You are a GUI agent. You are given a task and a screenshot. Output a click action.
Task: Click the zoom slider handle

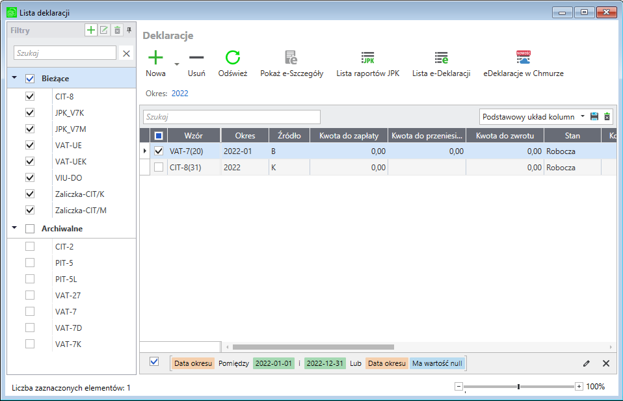518,387
